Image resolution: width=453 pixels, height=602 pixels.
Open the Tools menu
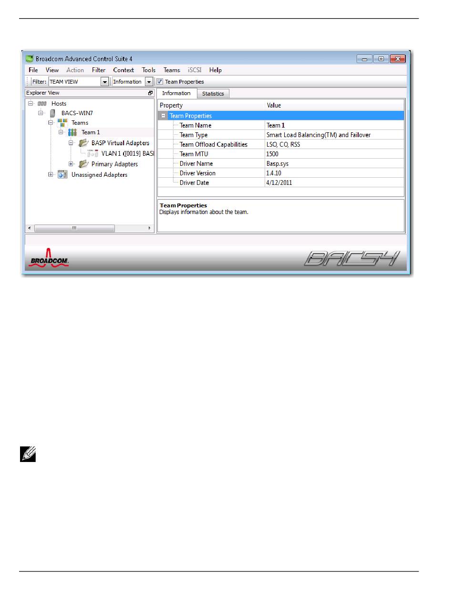click(x=149, y=70)
